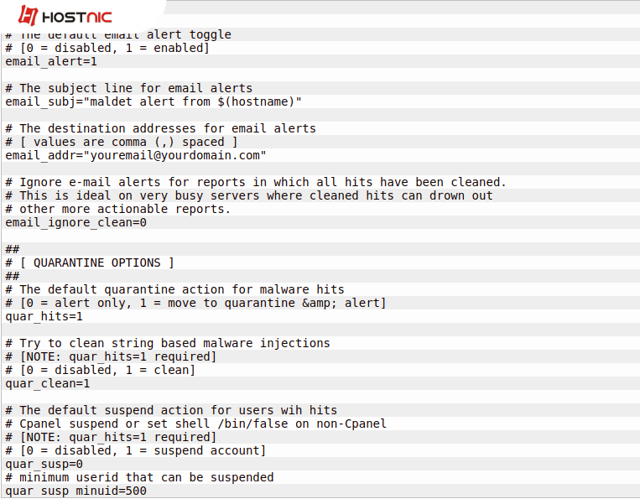Select the email_ignore_clean=0 setting line
Screen dimensions: 640x499
(76, 222)
